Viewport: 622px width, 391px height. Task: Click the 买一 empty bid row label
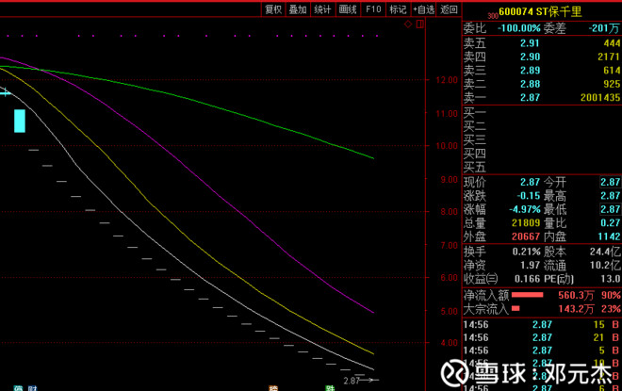pos(474,113)
